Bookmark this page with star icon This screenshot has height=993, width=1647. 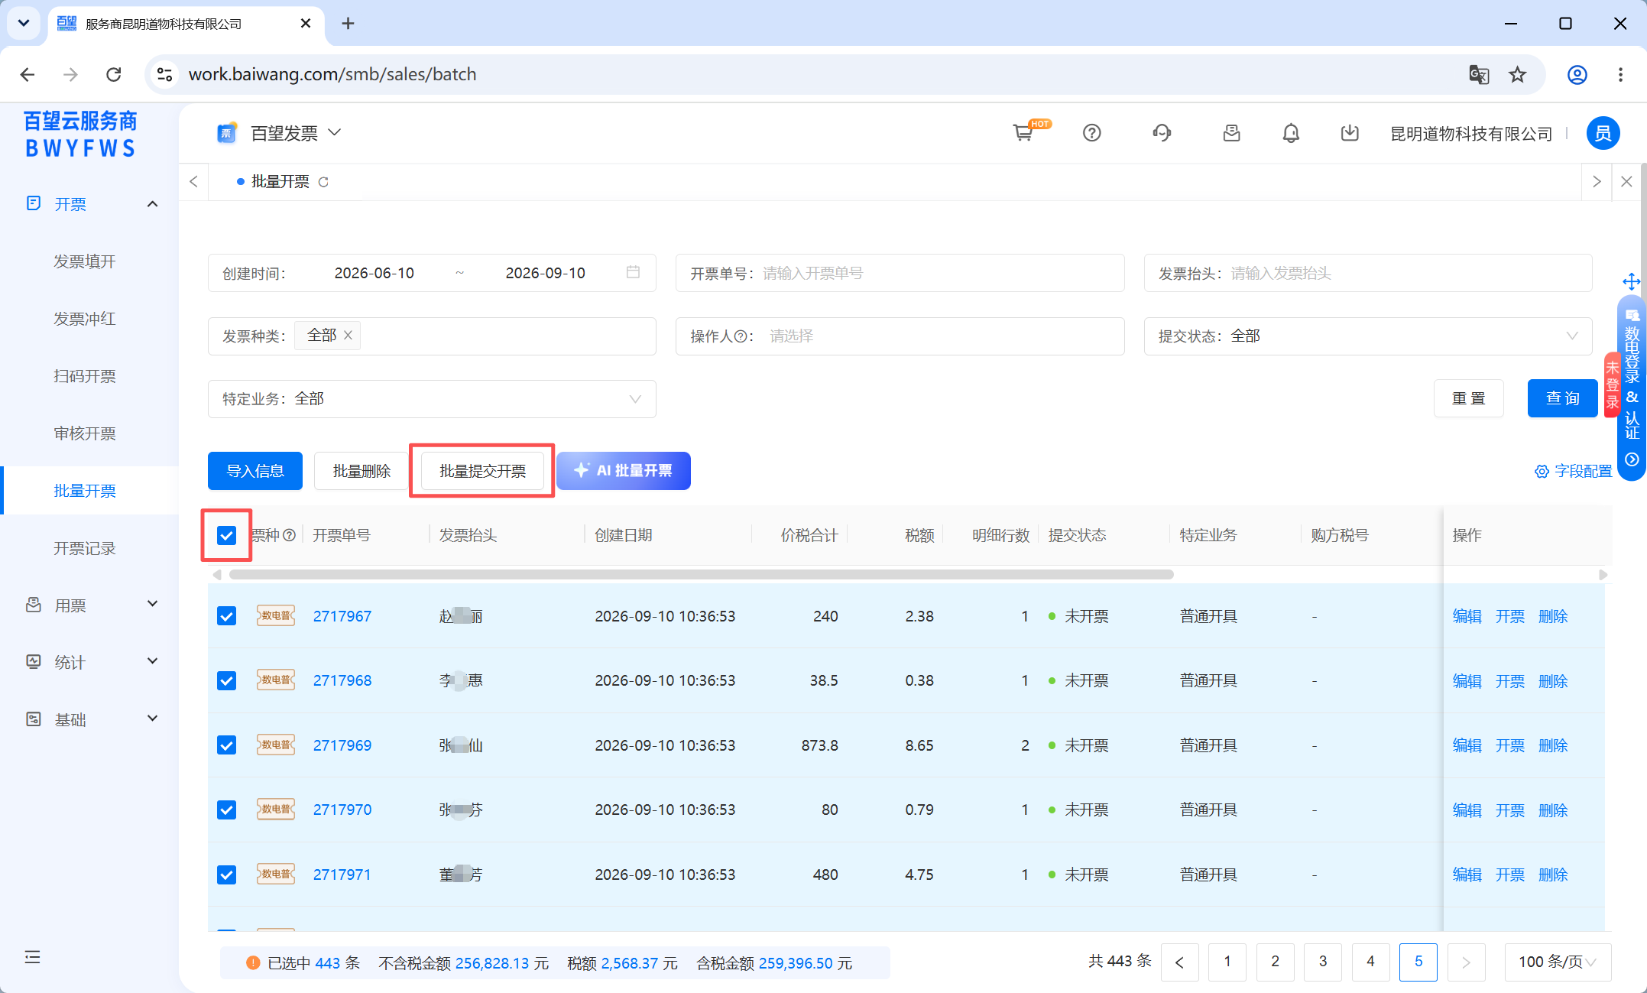(x=1517, y=74)
